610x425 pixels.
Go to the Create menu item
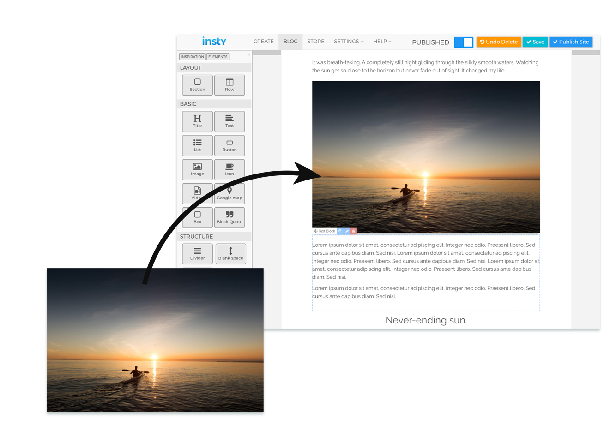coord(263,42)
